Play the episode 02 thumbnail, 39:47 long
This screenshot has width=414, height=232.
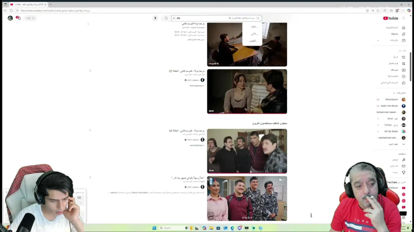247,92
